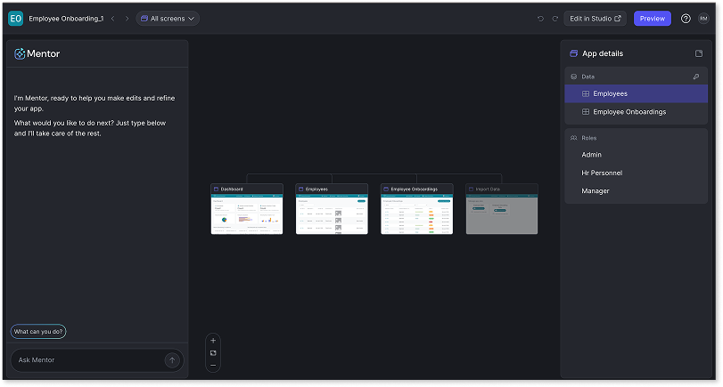Go back with the left arrow icon
The height and width of the screenshot is (387, 723).
coord(113,19)
